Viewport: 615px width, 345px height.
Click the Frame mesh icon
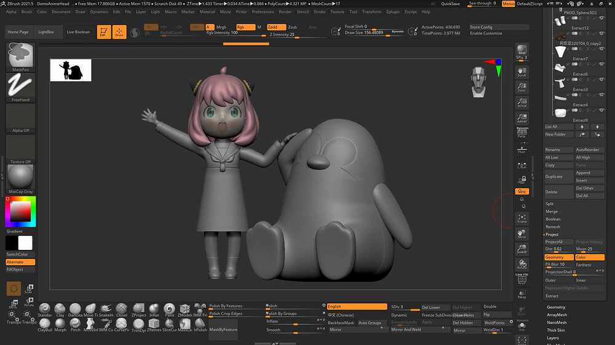(x=522, y=219)
